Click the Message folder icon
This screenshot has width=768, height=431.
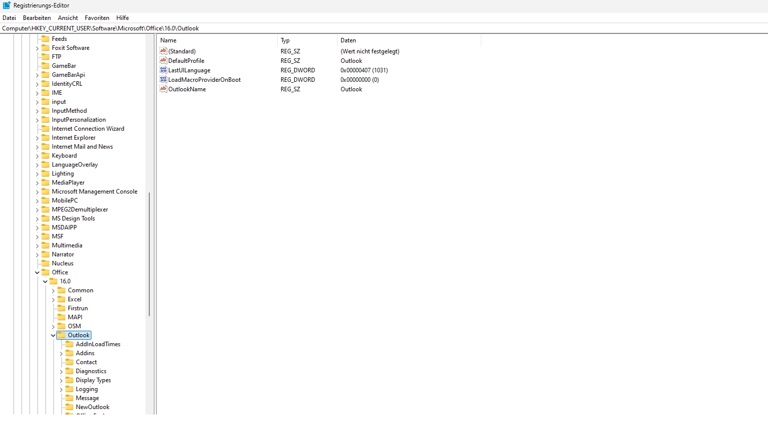[69, 398]
